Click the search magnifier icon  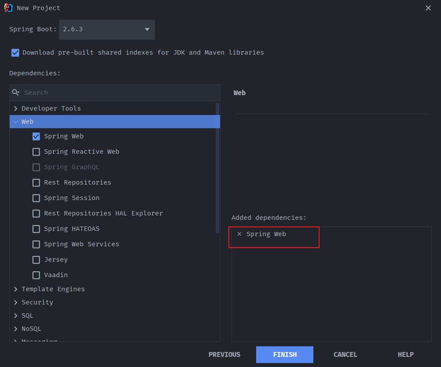pos(16,93)
